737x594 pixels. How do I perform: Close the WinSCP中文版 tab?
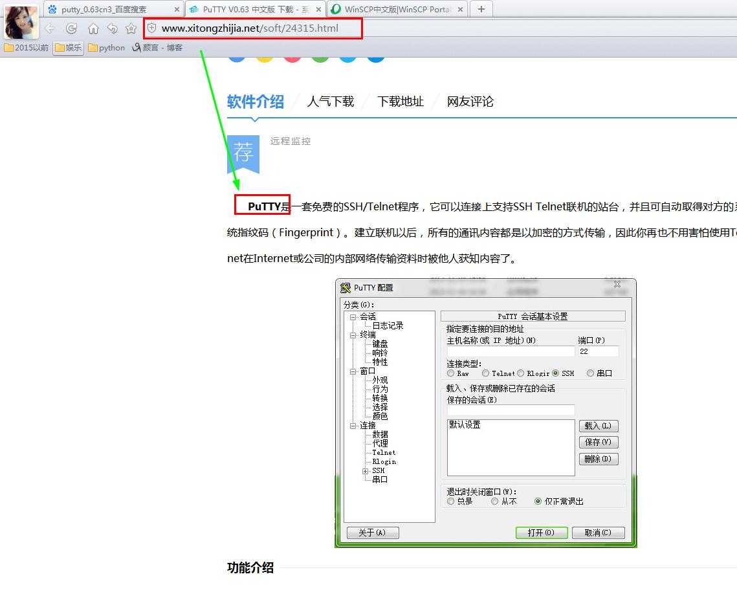pos(460,10)
